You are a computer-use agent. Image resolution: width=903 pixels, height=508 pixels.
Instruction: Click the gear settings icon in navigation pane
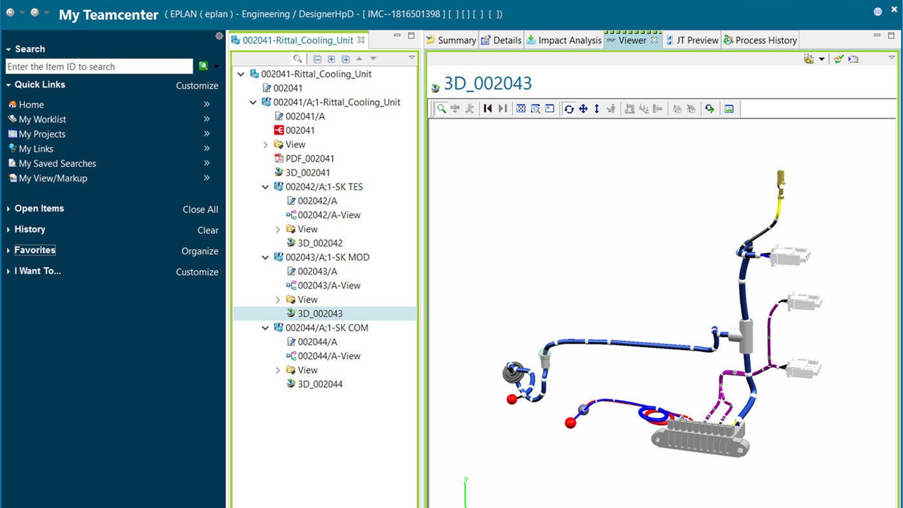tap(219, 36)
